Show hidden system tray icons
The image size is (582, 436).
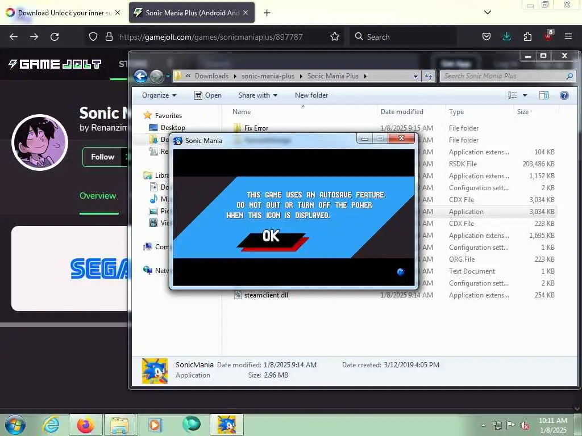pyautogui.click(x=483, y=425)
